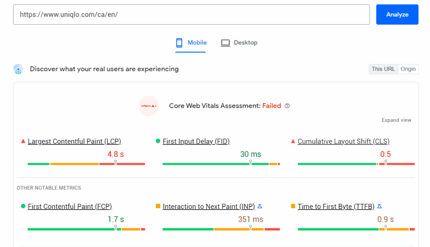Click the real users data icon
Image resolution: width=430 pixels, height=247 pixels.
point(18,69)
